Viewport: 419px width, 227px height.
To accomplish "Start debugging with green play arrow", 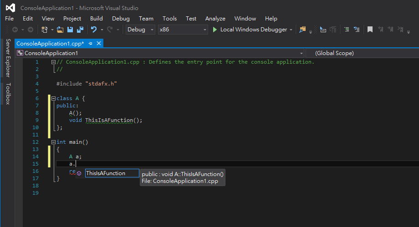I will pyautogui.click(x=215, y=30).
